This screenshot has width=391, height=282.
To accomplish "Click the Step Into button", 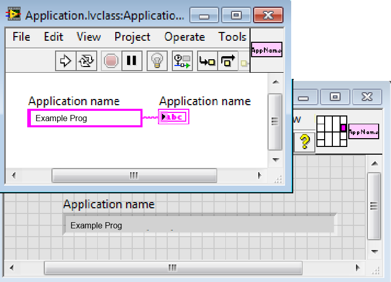I will [207, 61].
